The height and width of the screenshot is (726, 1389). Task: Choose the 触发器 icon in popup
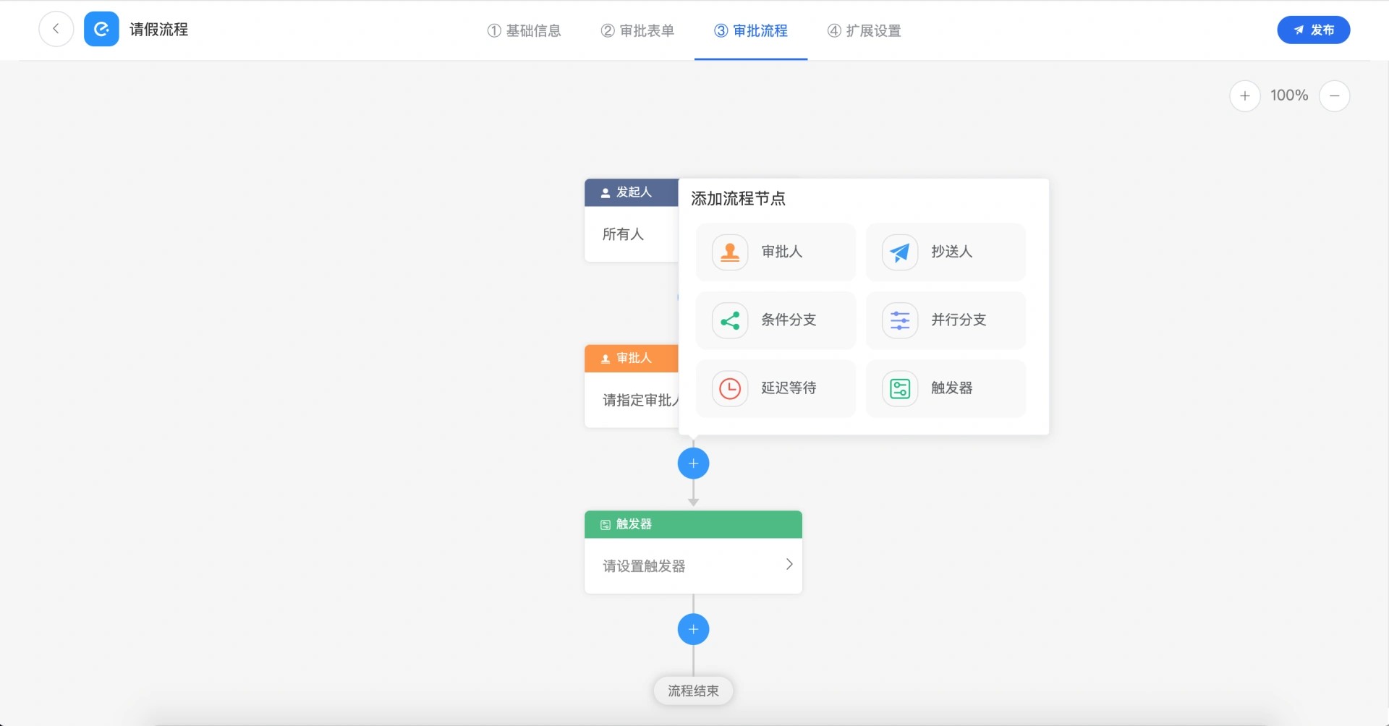coord(899,388)
